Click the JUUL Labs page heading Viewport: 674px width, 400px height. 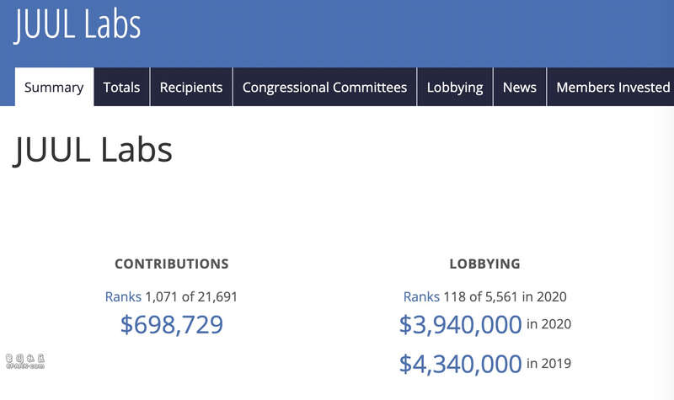click(x=94, y=151)
